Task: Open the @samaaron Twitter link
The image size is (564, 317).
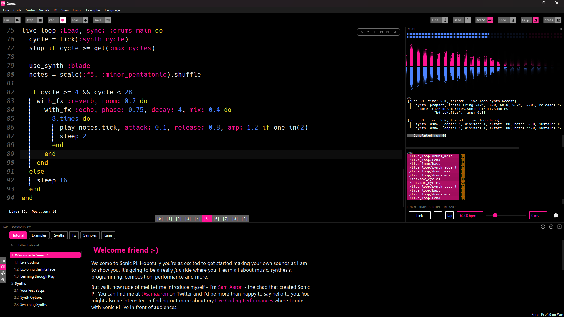Action: 155,294
